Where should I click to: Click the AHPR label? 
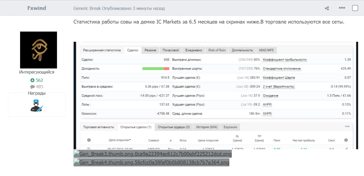(x=267, y=104)
